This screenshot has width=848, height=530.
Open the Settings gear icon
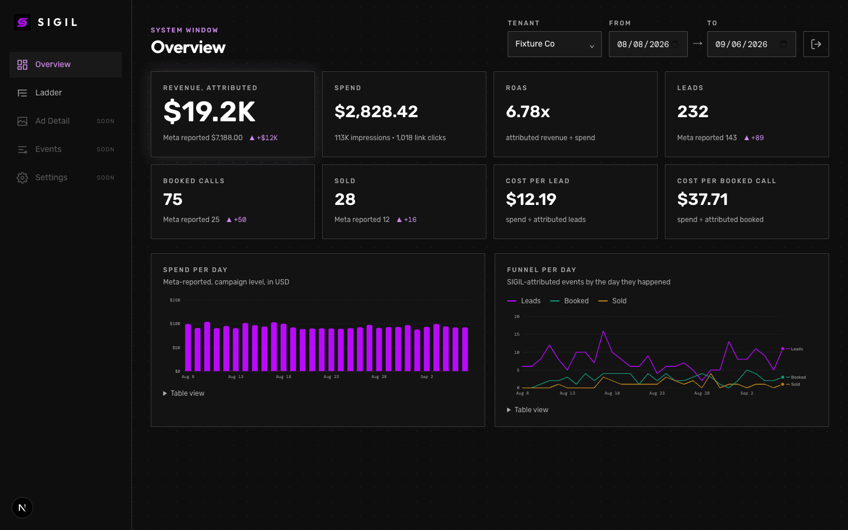click(x=22, y=178)
